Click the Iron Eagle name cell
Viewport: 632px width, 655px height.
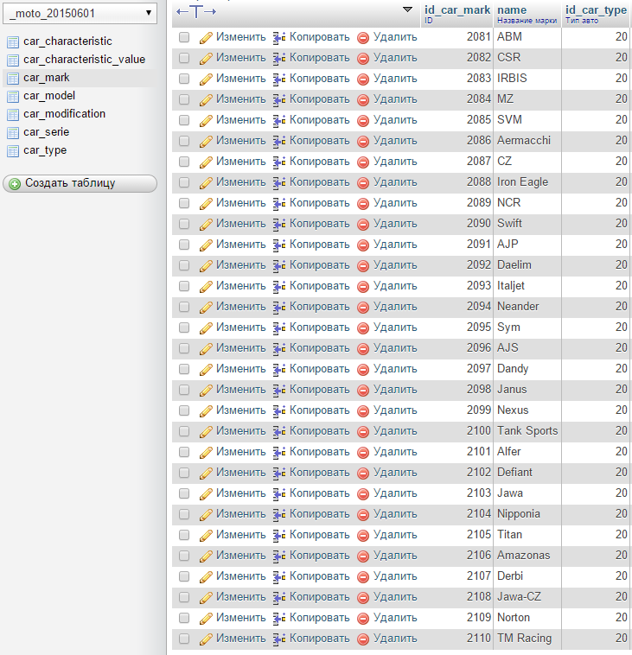click(527, 182)
